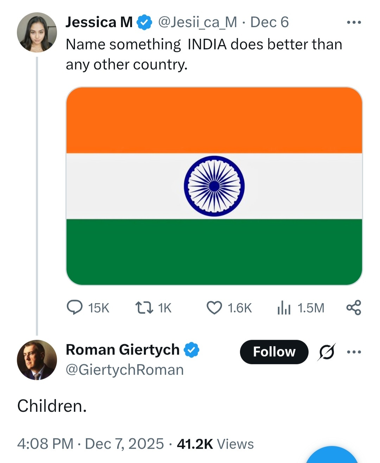The height and width of the screenshot is (463, 380).
Task: Repost Jessica M's India tweet
Action: point(144,307)
